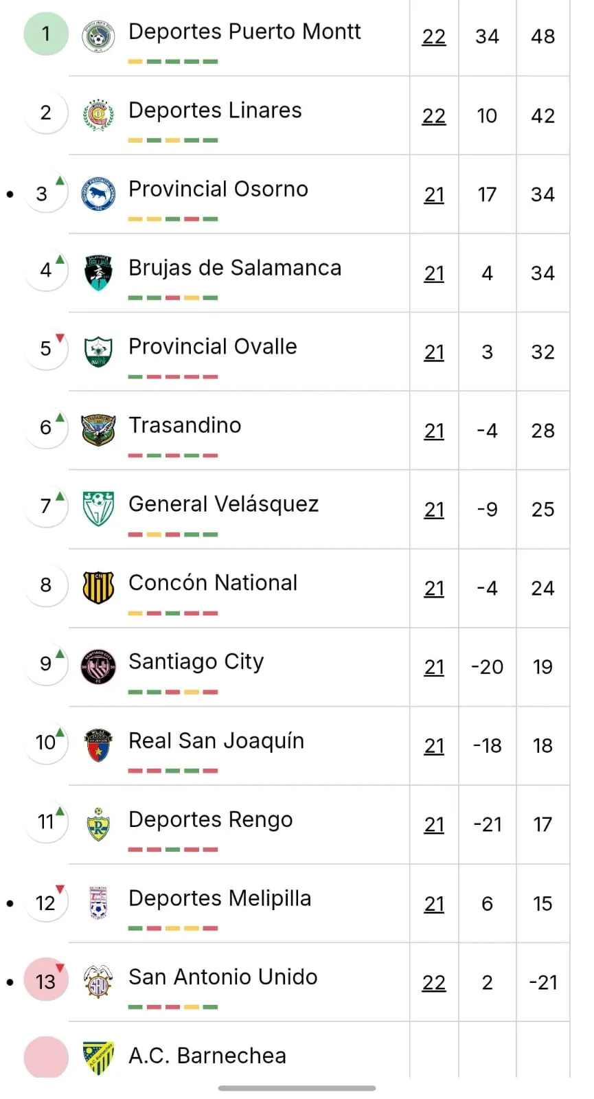Open the General Velásquez team name
The image size is (594, 1099).
tap(223, 504)
